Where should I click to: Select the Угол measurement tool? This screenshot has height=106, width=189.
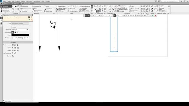coord(131,6)
